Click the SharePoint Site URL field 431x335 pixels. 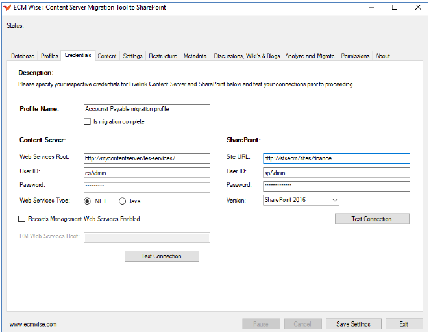(336, 158)
